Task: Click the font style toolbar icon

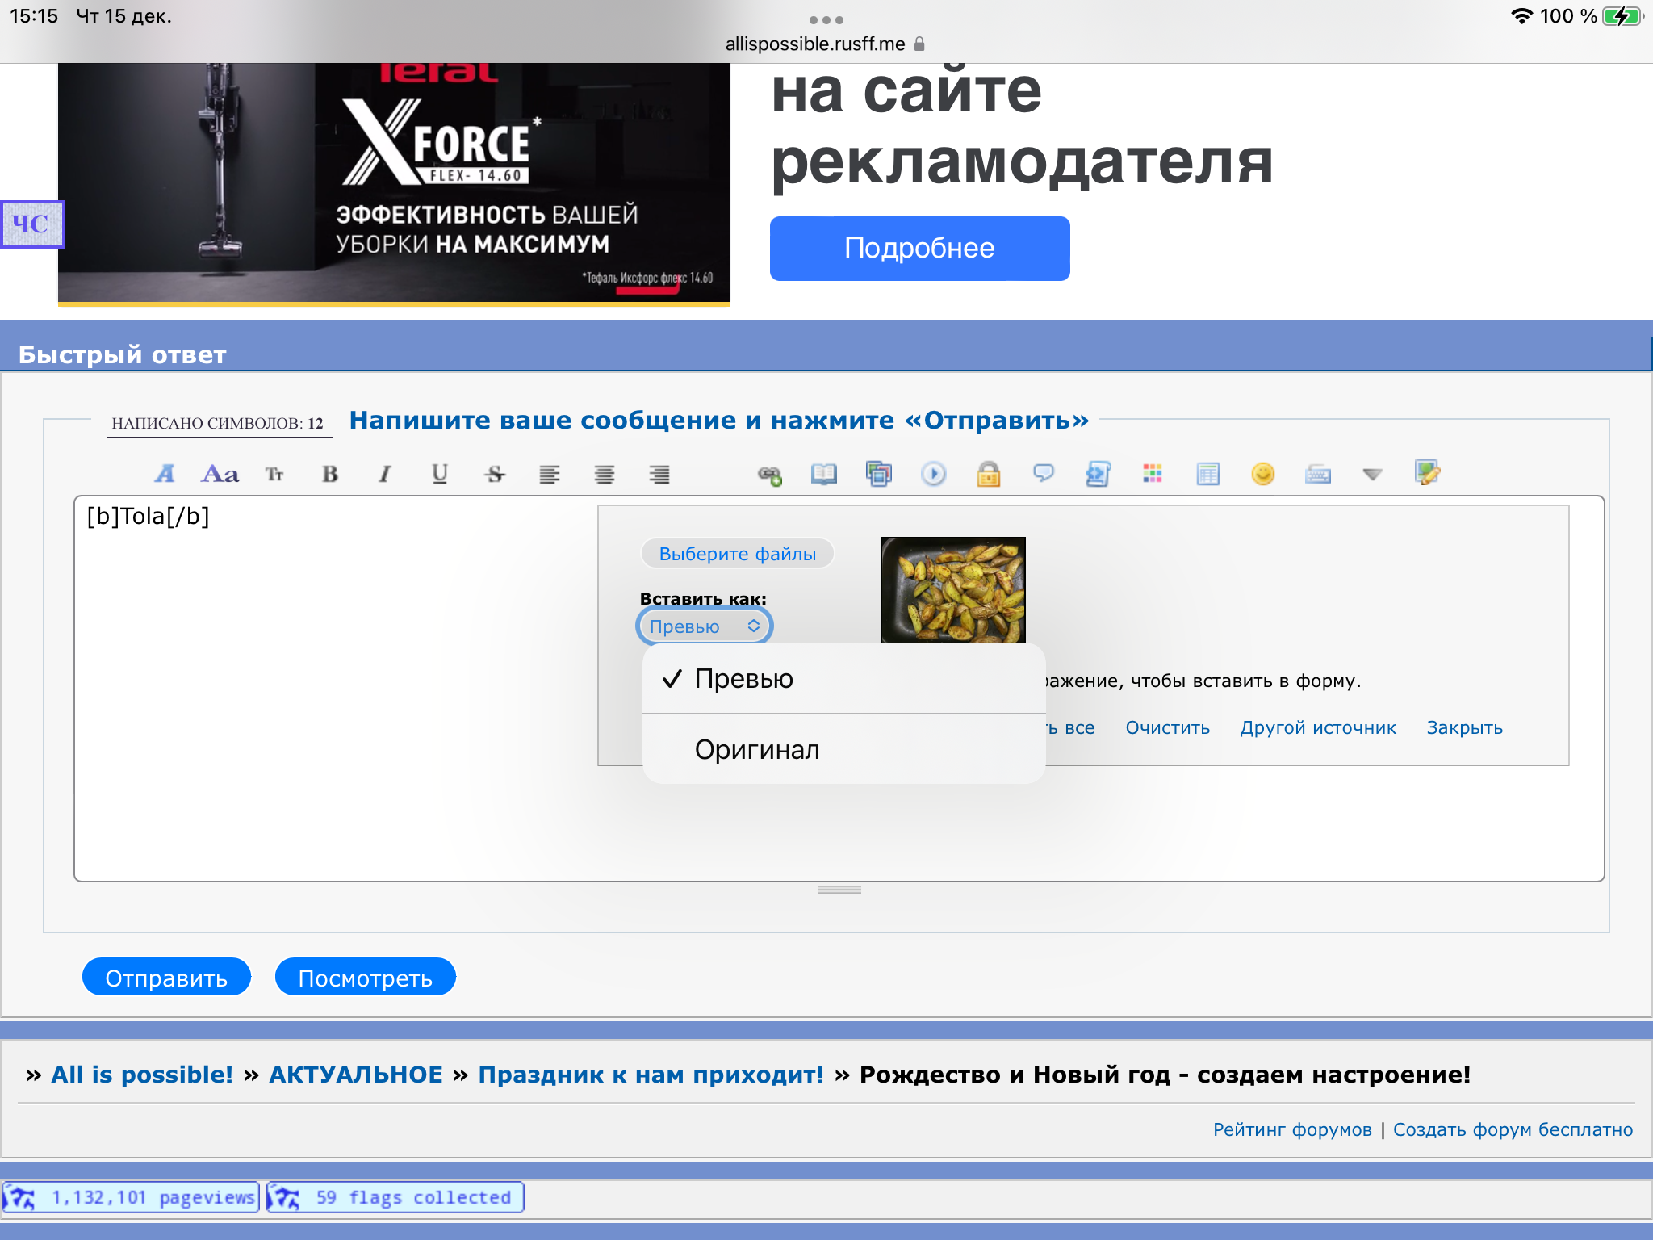Action: click(x=165, y=474)
